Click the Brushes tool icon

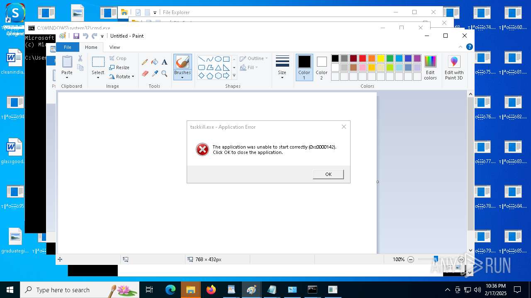(183, 62)
